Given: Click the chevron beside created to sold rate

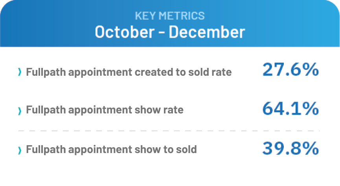Looking at the screenshot, I should tap(20, 72).
